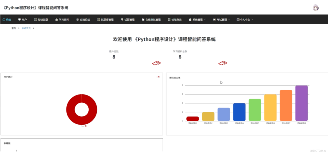Open 试题管理 menu item
The width and height of the screenshot is (328, 154).
(128, 20)
